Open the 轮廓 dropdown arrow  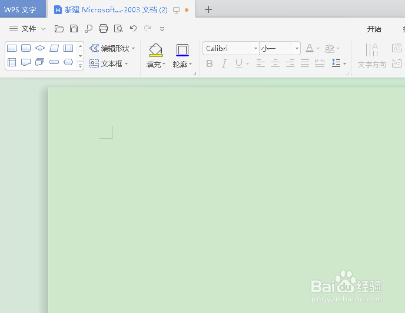click(191, 63)
